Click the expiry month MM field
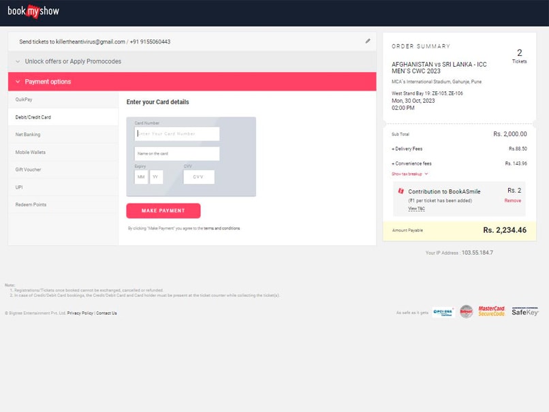 click(x=141, y=177)
